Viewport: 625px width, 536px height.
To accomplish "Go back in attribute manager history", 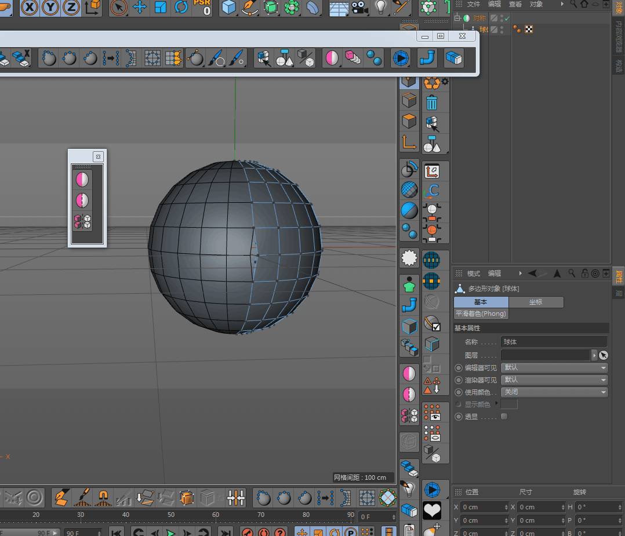I will (x=532, y=274).
